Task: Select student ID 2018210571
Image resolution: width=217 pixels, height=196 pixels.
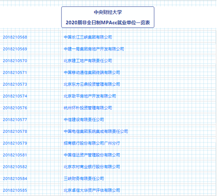Action: click(x=15, y=73)
